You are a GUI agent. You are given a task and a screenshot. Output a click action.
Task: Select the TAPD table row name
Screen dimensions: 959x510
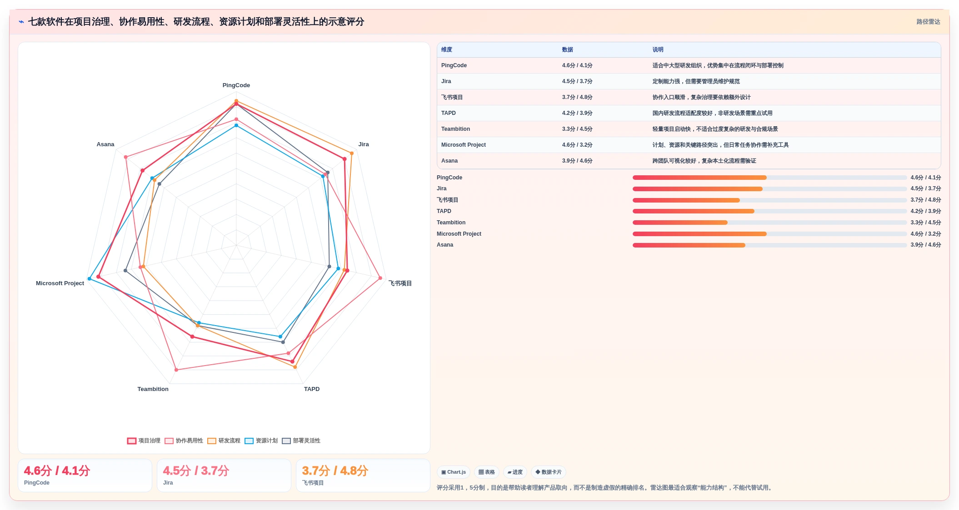(x=449, y=113)
